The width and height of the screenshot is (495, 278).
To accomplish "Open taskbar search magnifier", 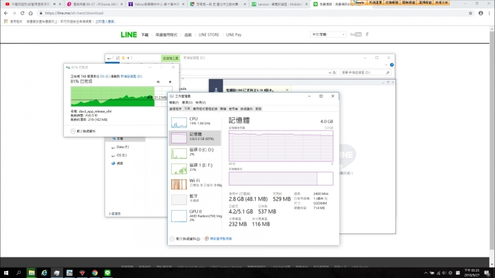I will 19,273.
